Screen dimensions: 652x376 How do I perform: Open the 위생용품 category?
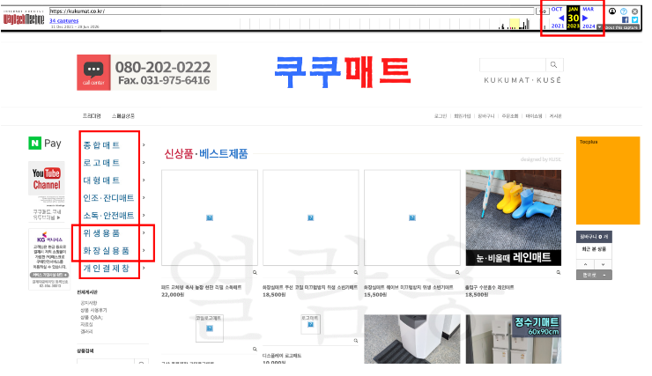click(x=101, y=233)
